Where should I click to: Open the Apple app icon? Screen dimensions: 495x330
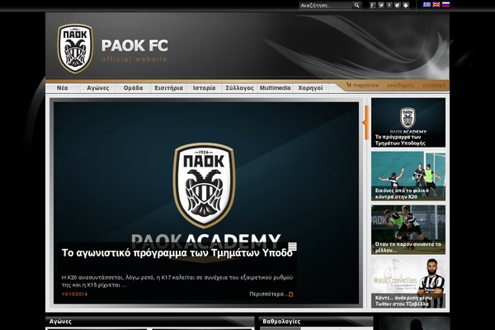(398, 6)
